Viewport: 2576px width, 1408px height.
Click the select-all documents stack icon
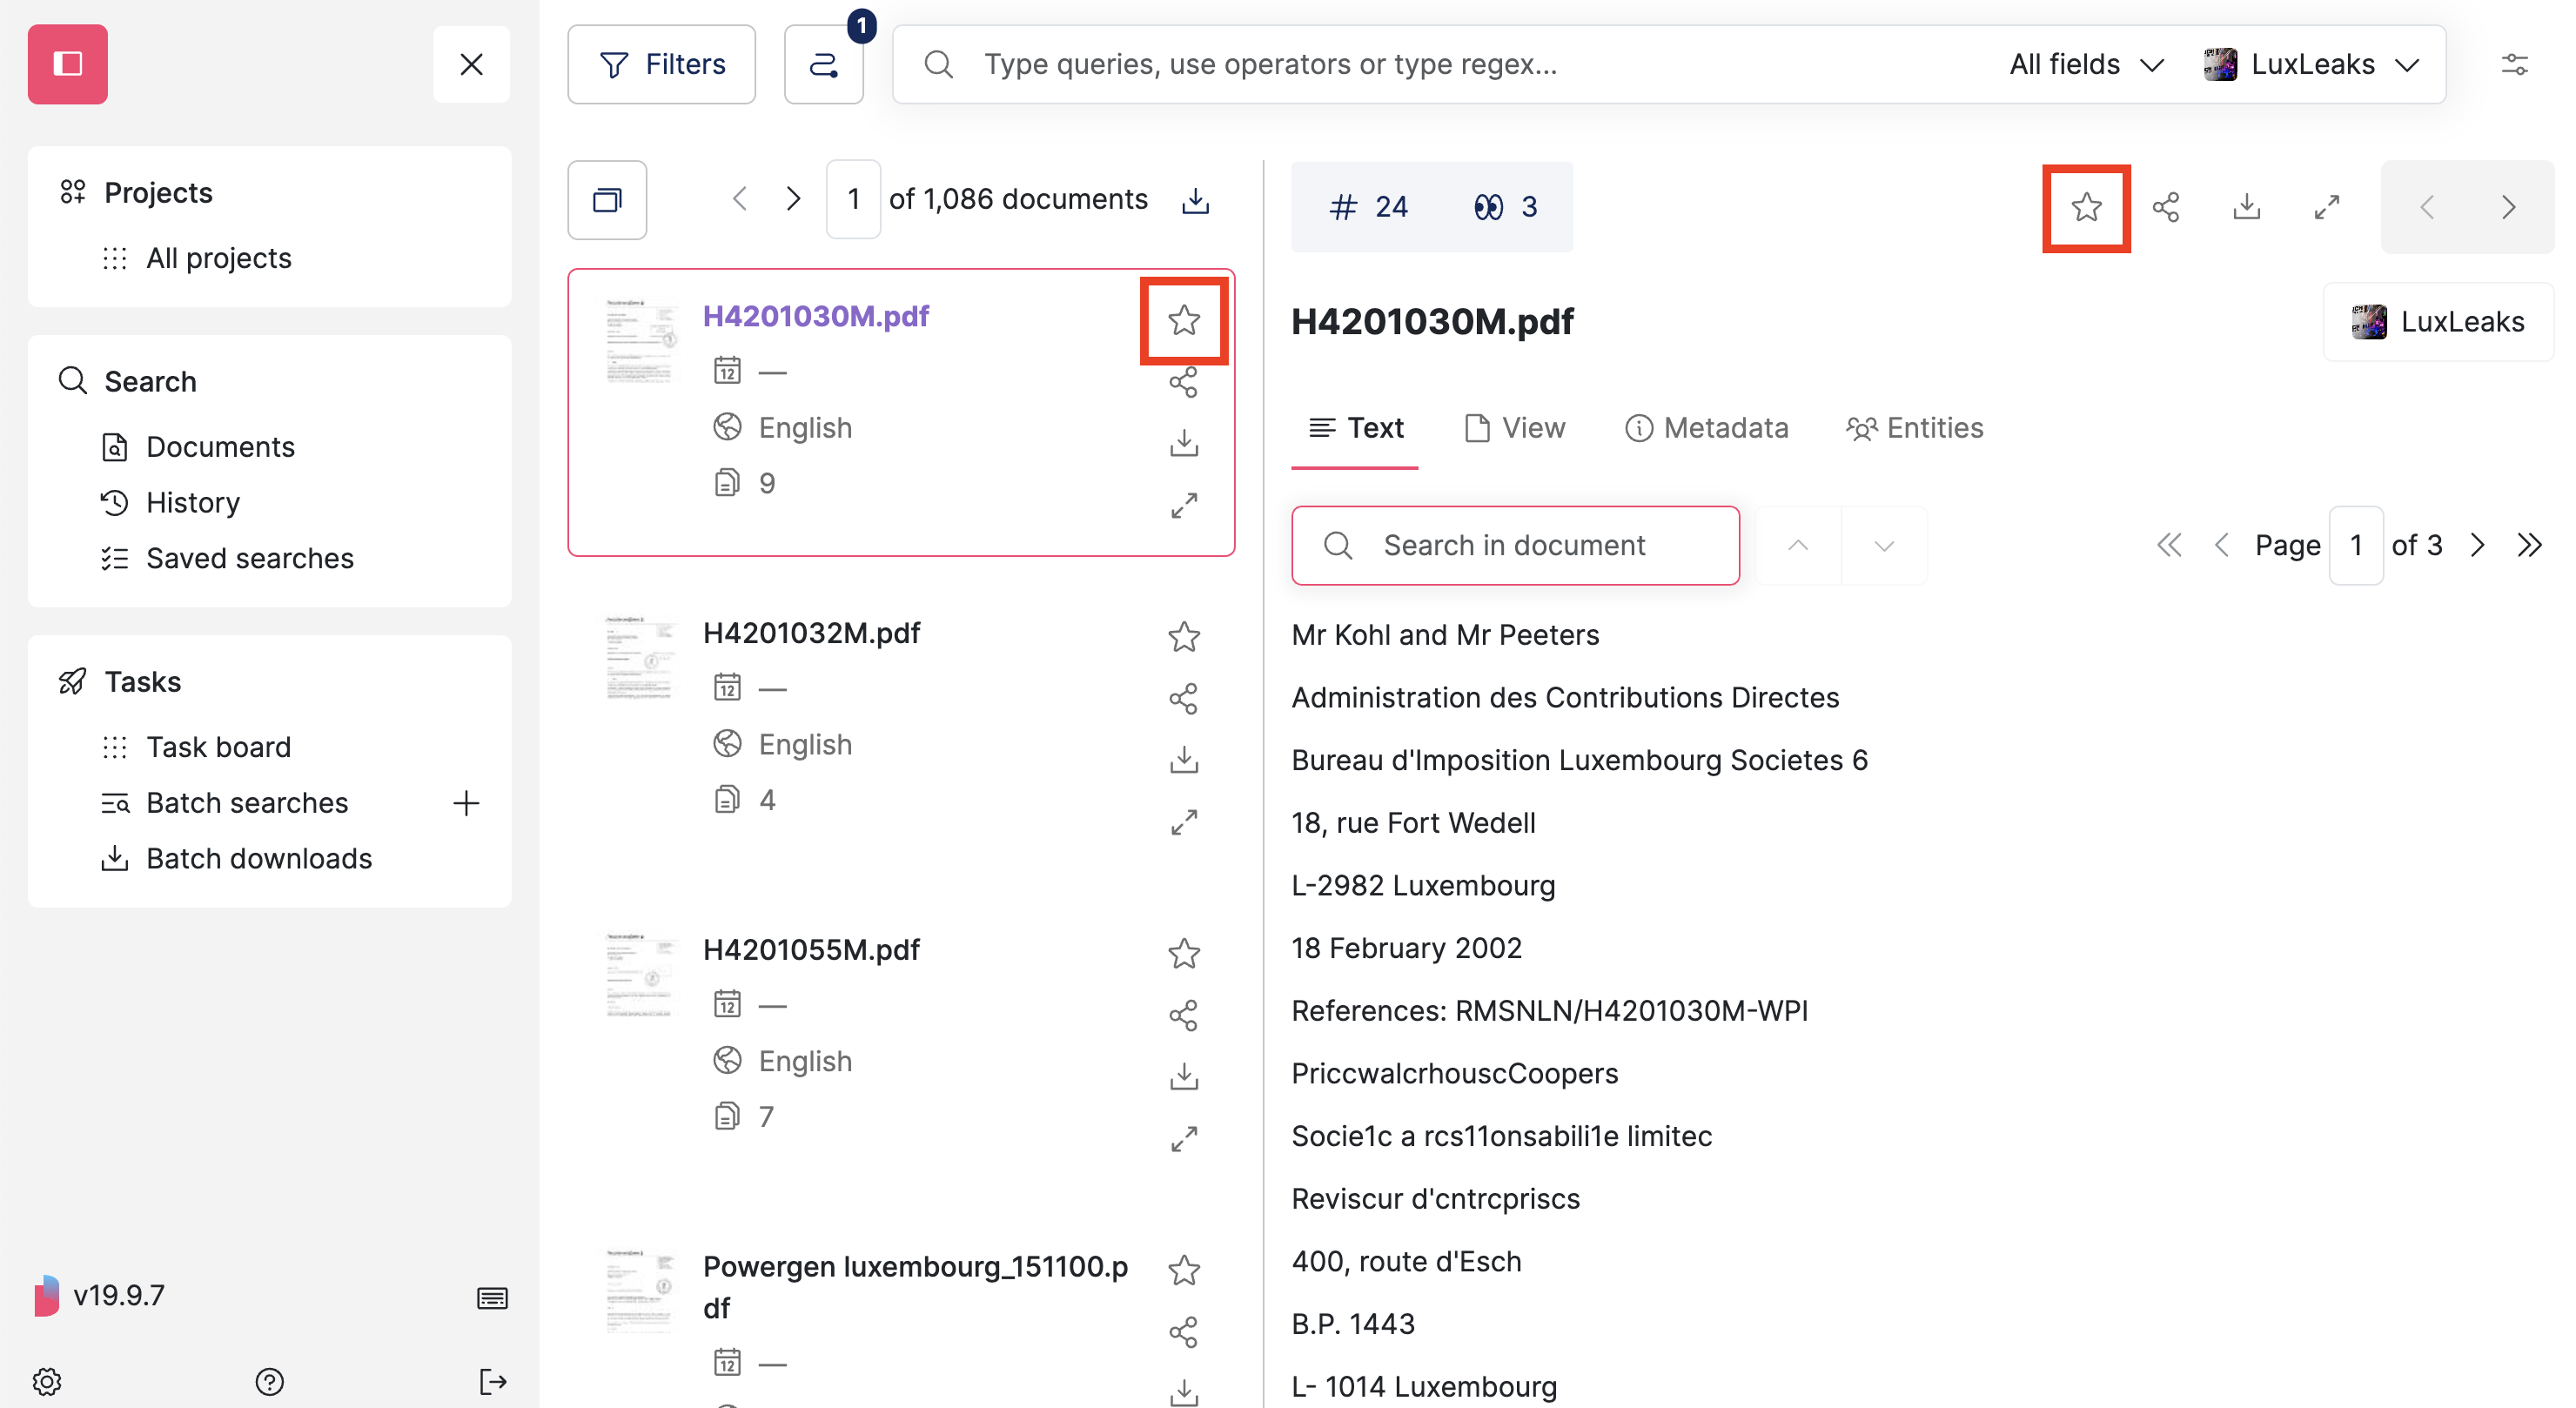pos(607,200)
